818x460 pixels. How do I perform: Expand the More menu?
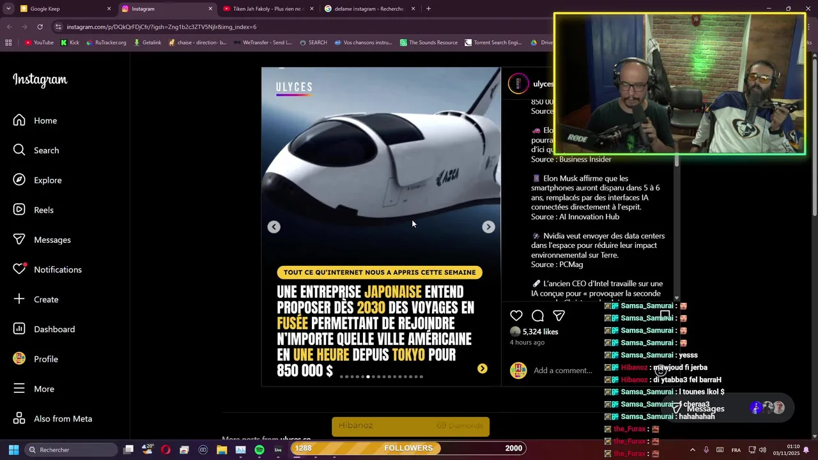34,389
